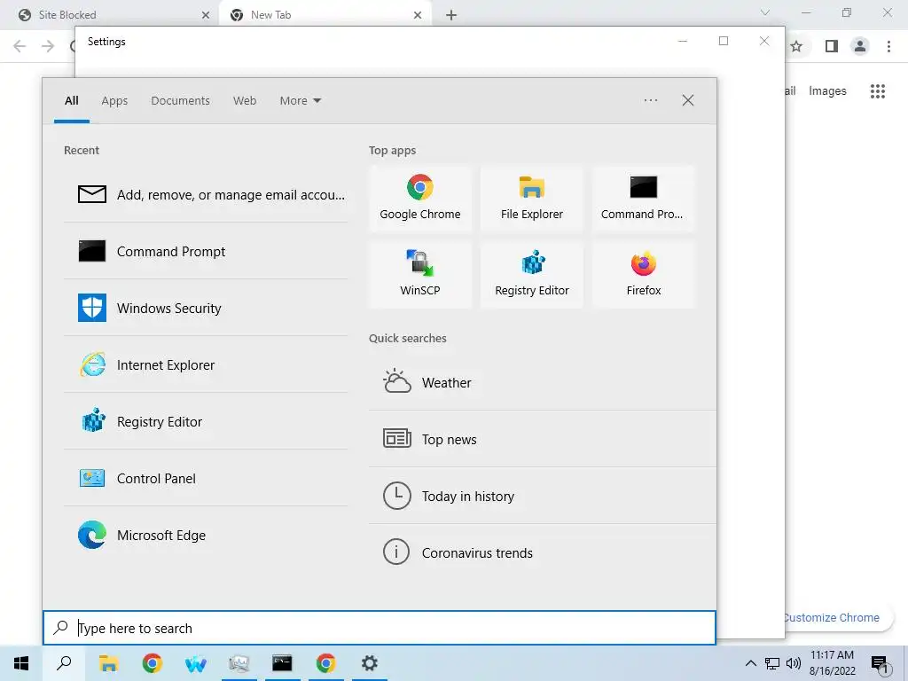The width and height of the screenshot is (908, 681).
Task: Open Google Images link
Action: (x=827, y=91)
